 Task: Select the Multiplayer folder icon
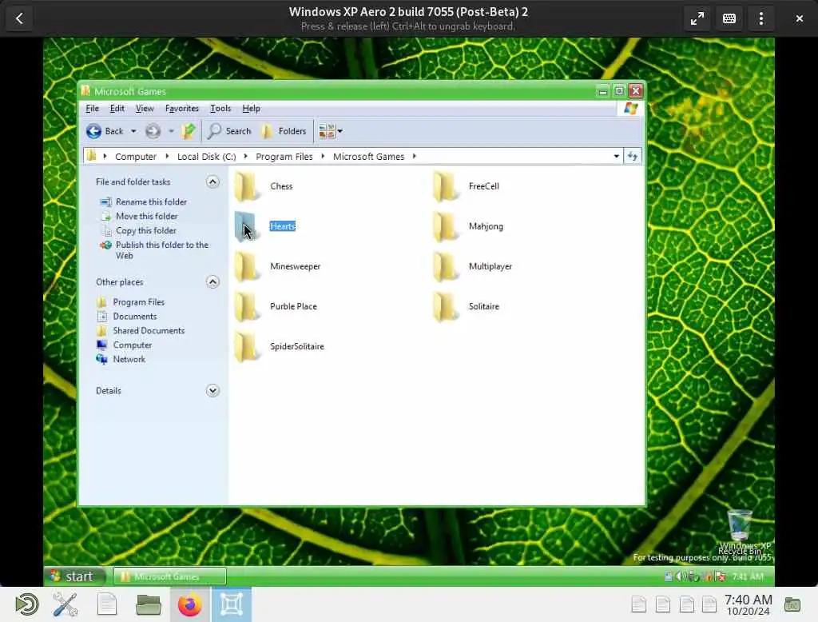(445, 266)
